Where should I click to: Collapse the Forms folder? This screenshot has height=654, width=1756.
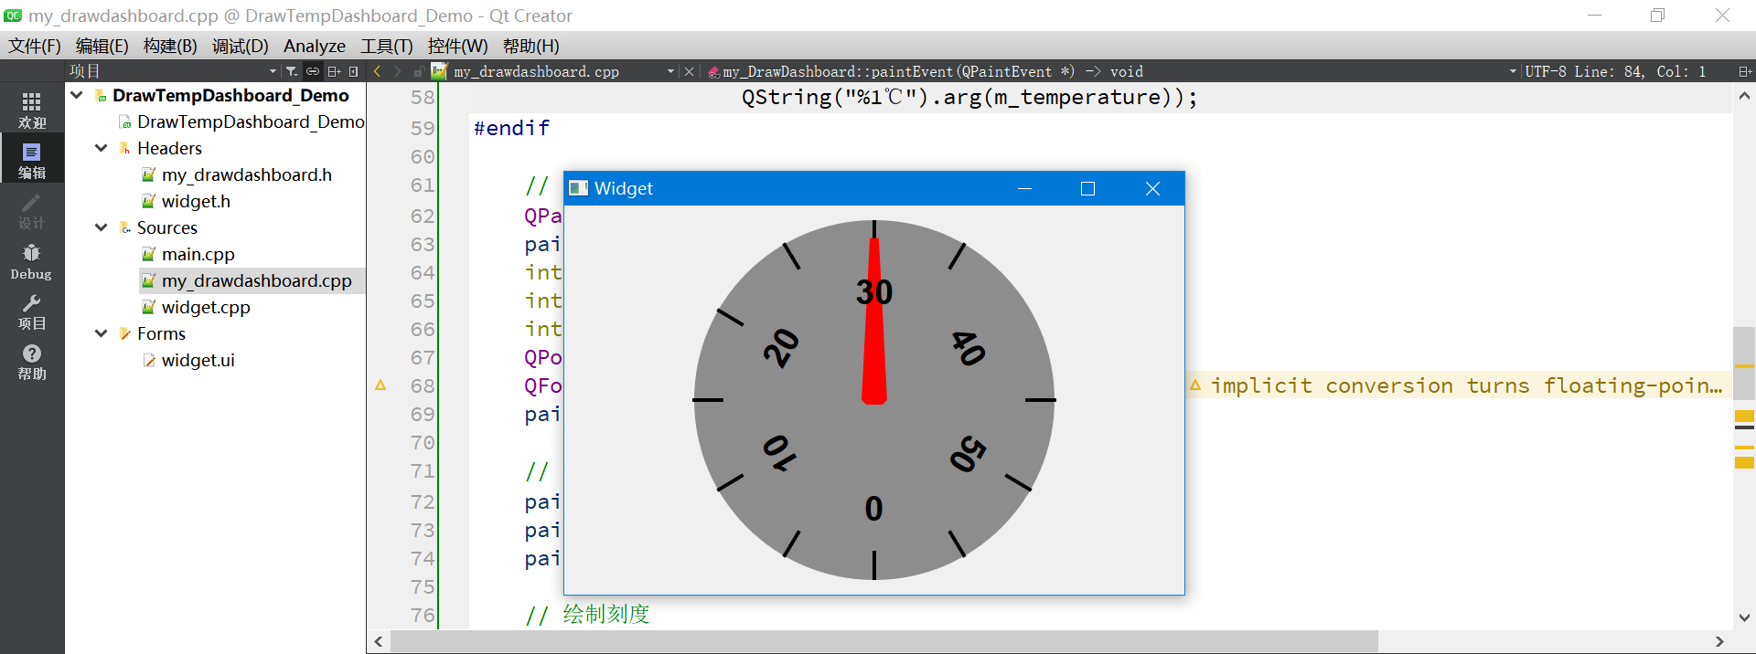coord(102,333)
